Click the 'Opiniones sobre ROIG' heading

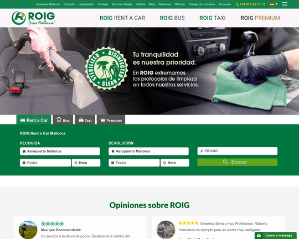point(149,205)
